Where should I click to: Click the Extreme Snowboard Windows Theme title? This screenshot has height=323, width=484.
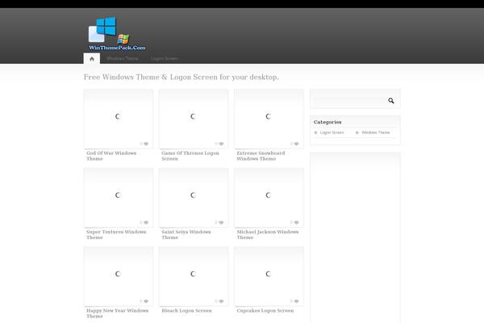click(261, 156)
